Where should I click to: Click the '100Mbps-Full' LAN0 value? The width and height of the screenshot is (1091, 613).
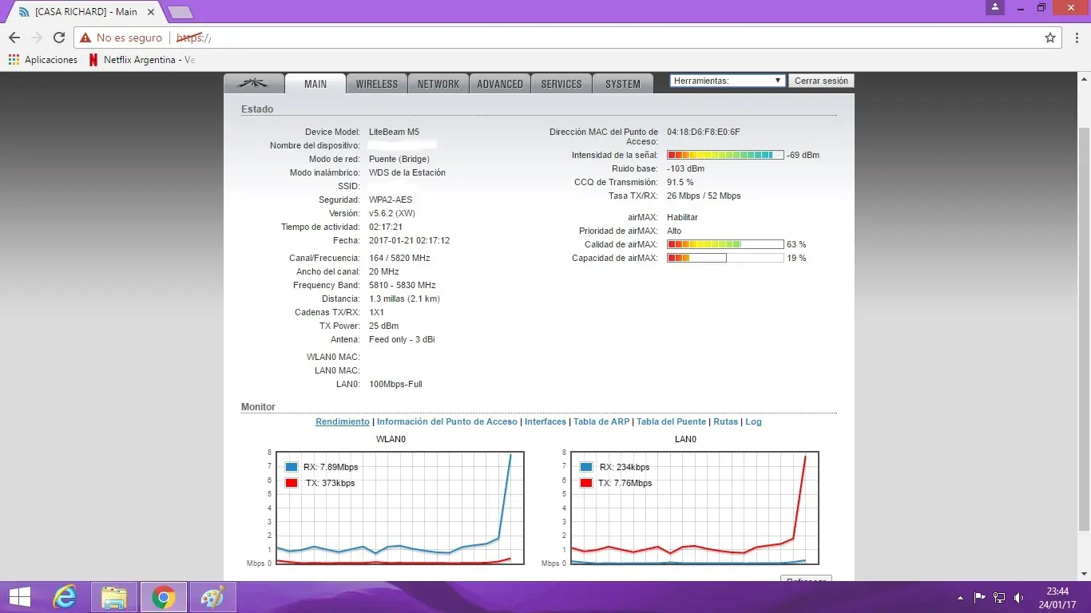click(x=395, y=384)
